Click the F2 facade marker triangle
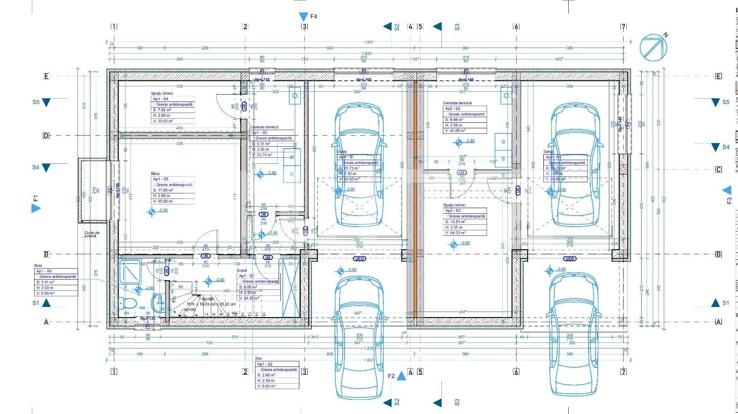 click(x=401, y=376)
